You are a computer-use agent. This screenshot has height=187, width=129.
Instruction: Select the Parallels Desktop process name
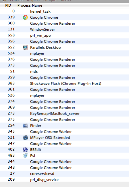45,47
